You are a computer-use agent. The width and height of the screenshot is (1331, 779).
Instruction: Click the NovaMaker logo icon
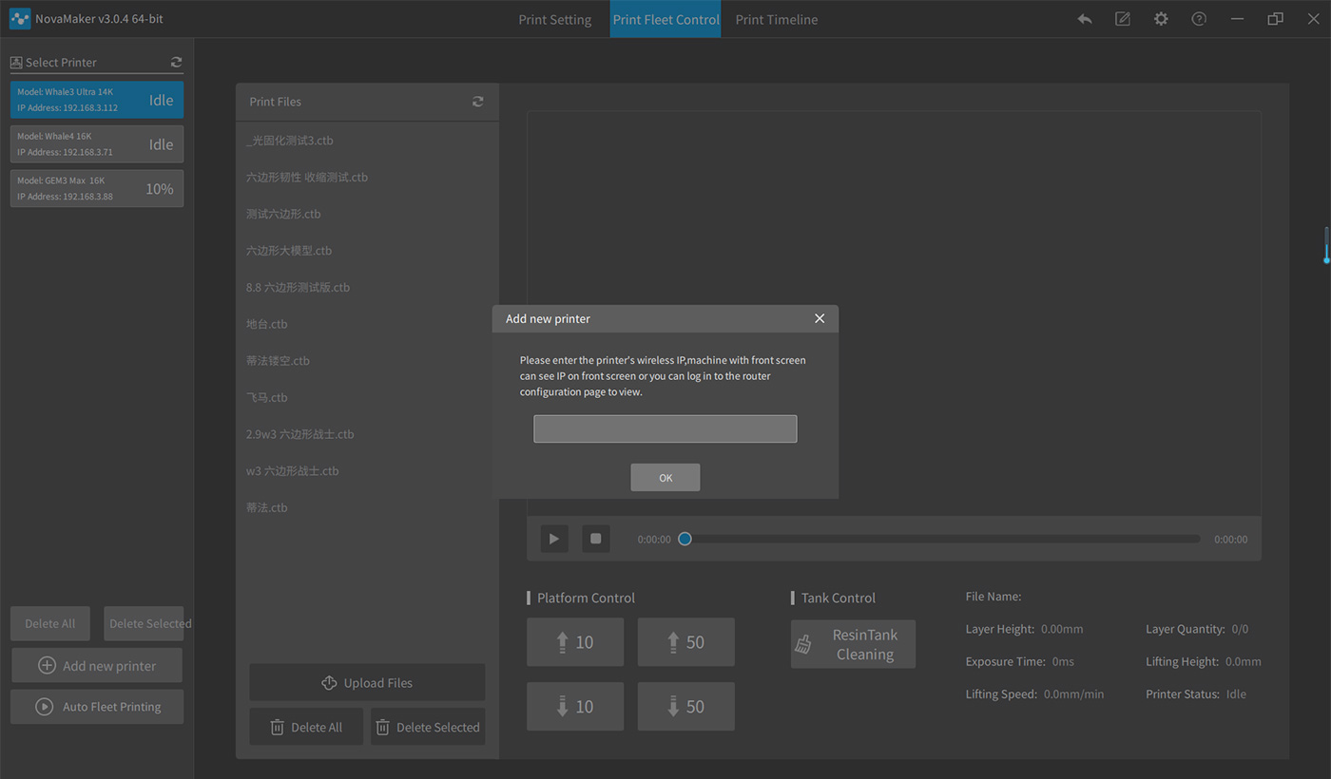20,19
